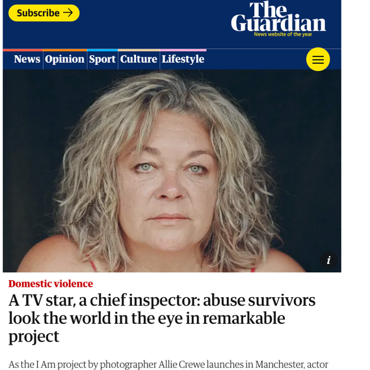Image resolution: width=370 pixels, height=370 pixels.
Task: Click the abuse survivors article headline
Action: (162, 319)
